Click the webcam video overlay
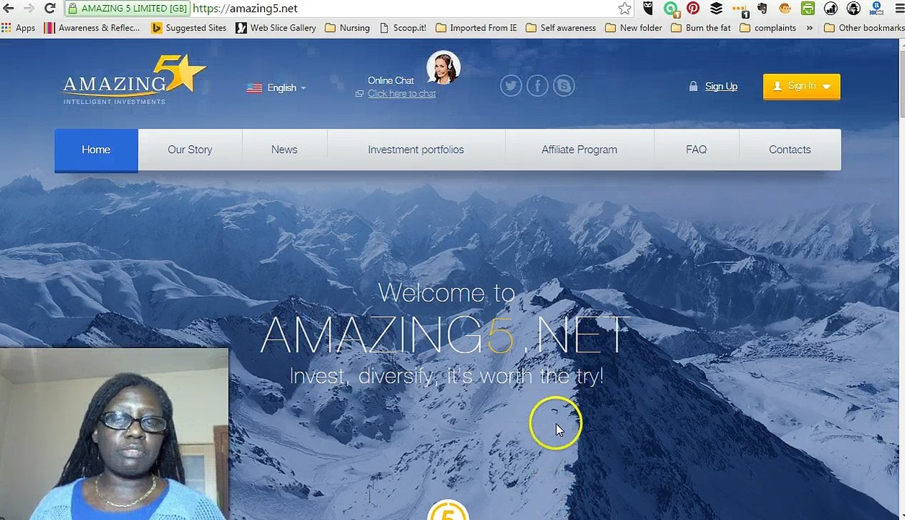Viewport: 905px width, 520px height. (114, 434)
